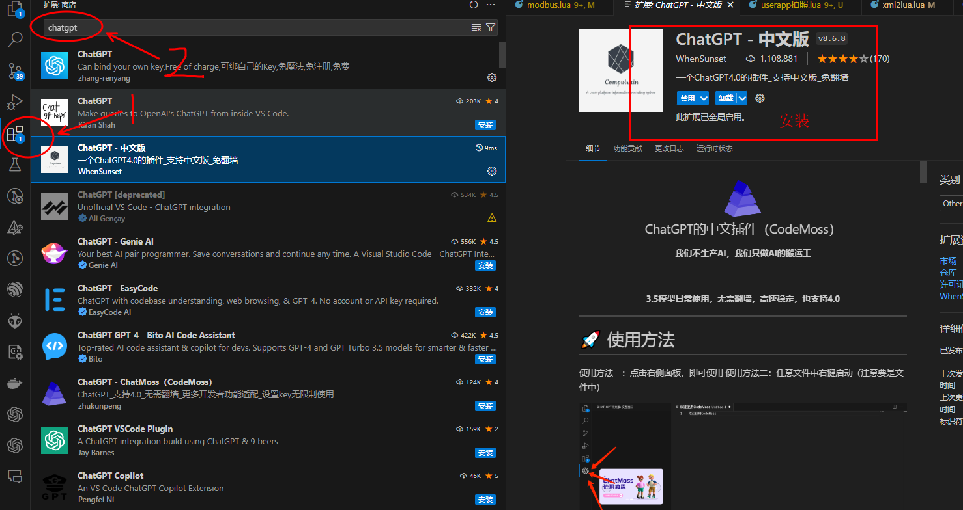Open the Source Control view
Screen dimensions: 963x510
click(x=15, y=70)
